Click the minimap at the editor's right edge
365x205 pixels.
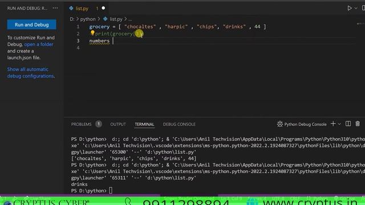[x=360, y=24]
